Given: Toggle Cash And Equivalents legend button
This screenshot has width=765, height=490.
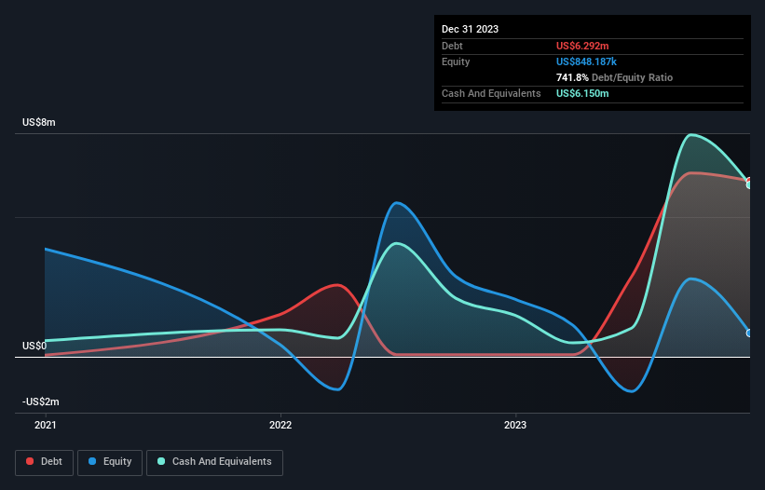Looking at the screenshot, I should [214, 462].
